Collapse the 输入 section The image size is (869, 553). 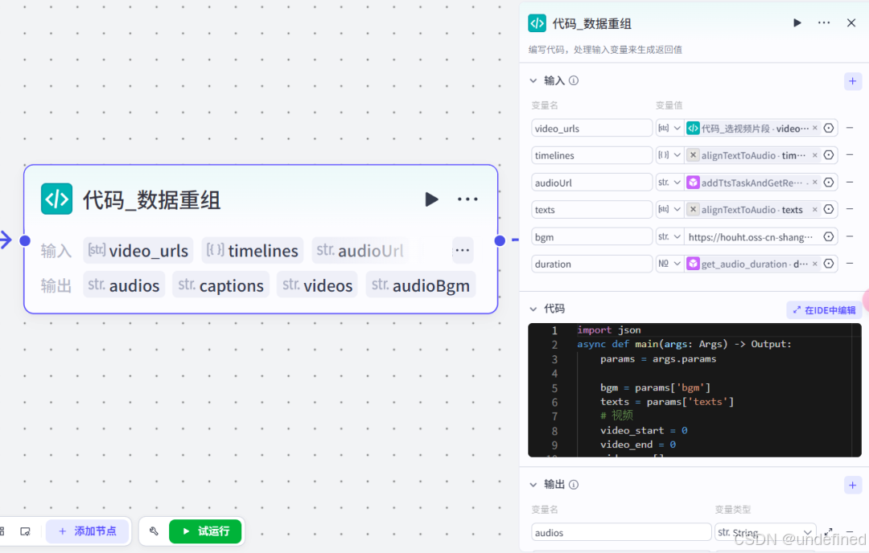pos(533,80)
